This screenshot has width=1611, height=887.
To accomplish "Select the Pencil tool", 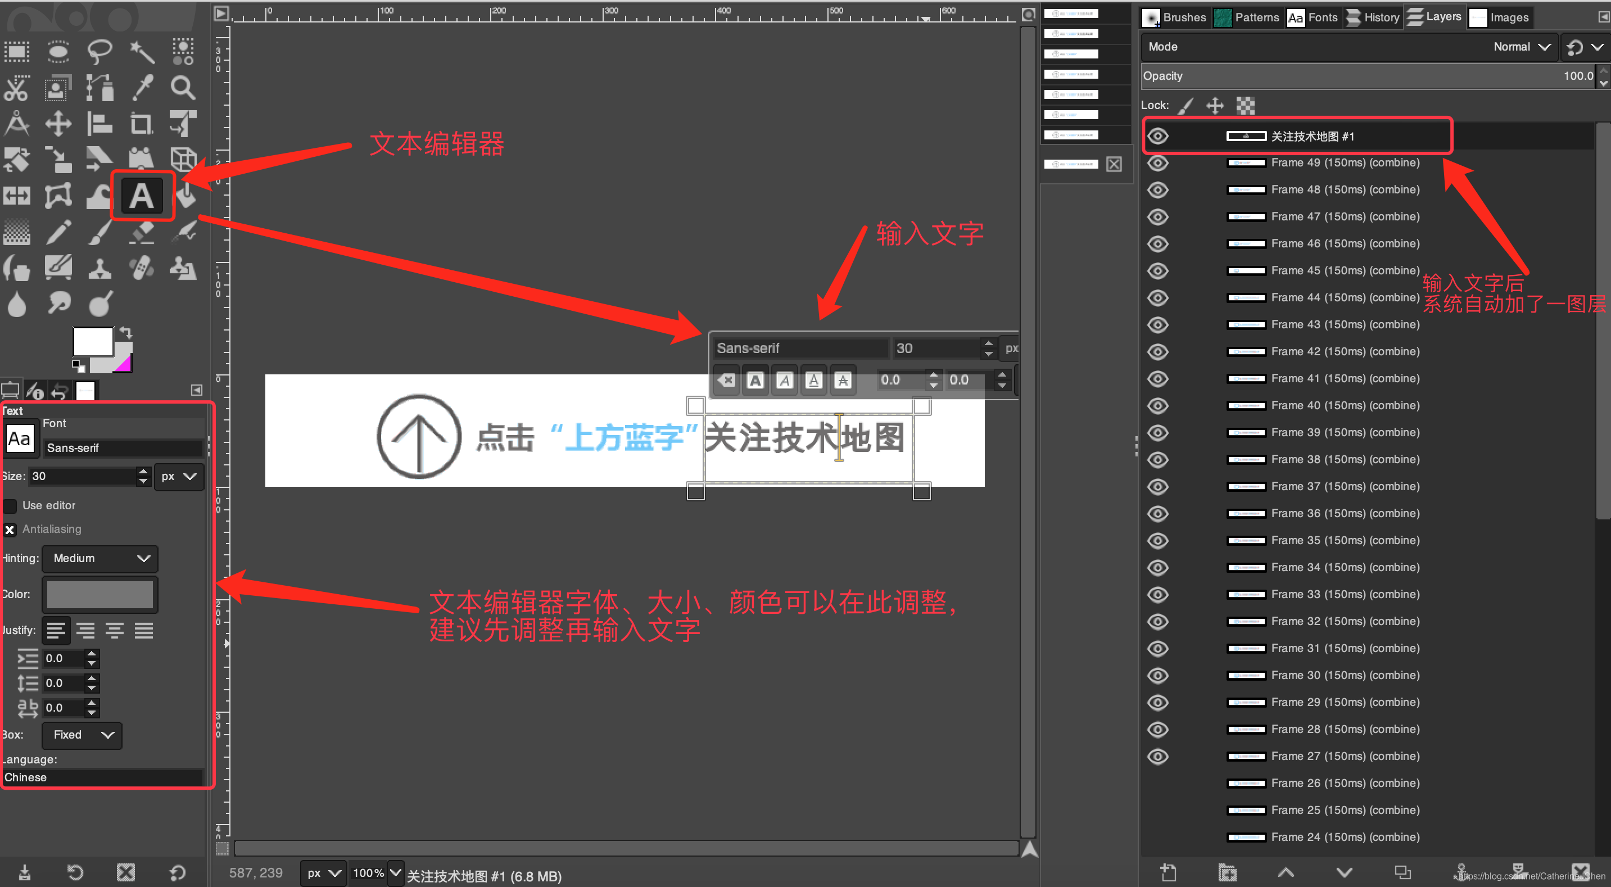I will pos(58,232).
